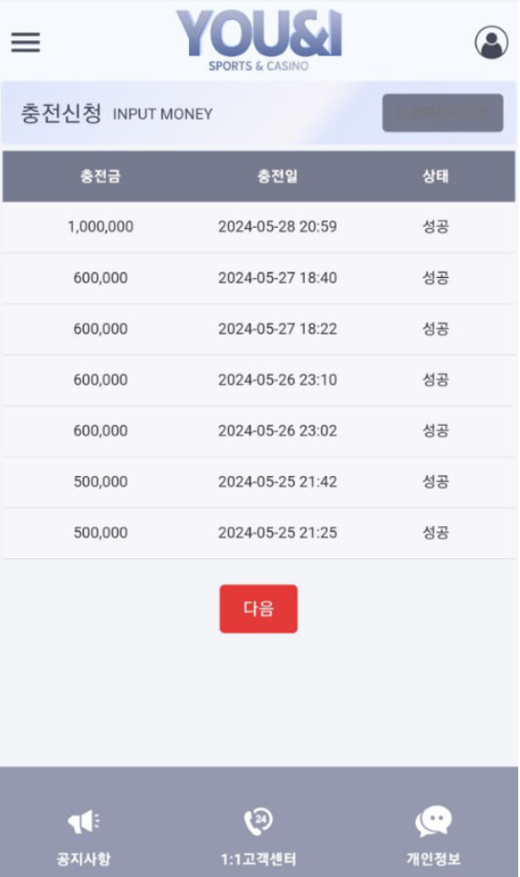Image resolution: width=520 pixels, height=877 pixels.
Task: Click the gray blurred button in header
Action: [442, 113]
